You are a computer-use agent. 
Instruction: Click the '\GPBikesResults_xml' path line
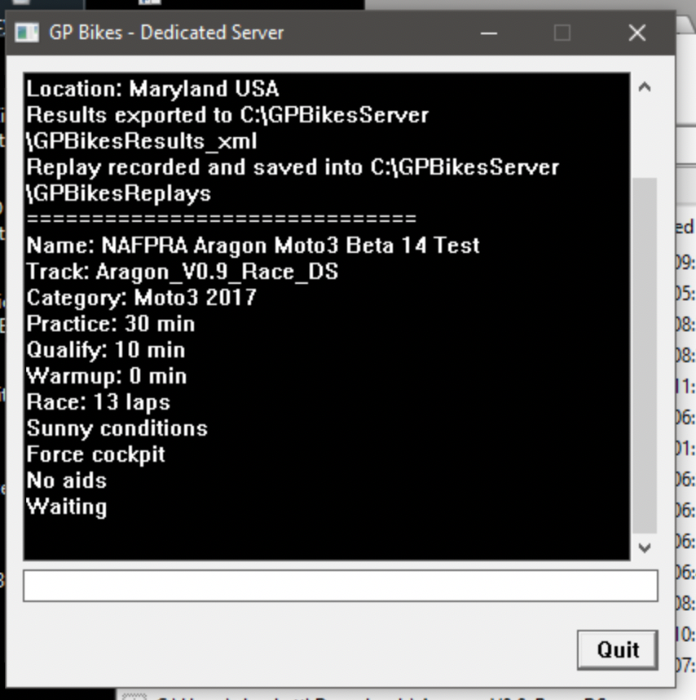click(x=142, y=141)
